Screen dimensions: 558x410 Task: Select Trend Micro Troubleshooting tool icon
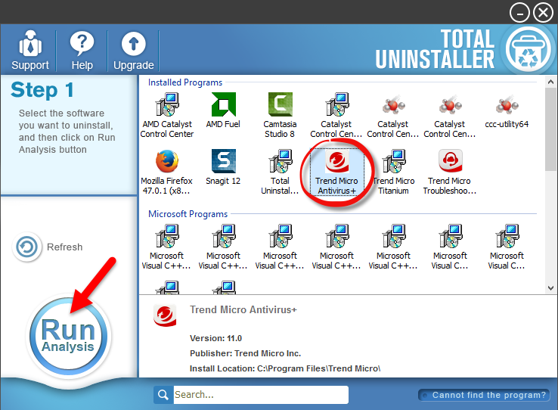(x=450, y=161)
